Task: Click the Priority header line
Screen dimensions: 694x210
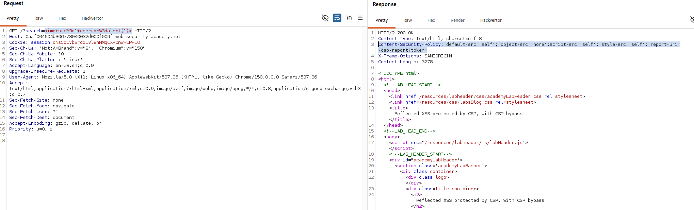Action: [x=31, y=129]
